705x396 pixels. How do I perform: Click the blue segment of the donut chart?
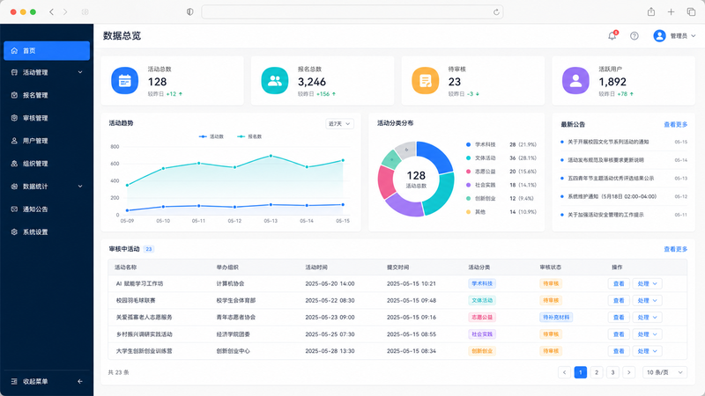click(435, 157)
